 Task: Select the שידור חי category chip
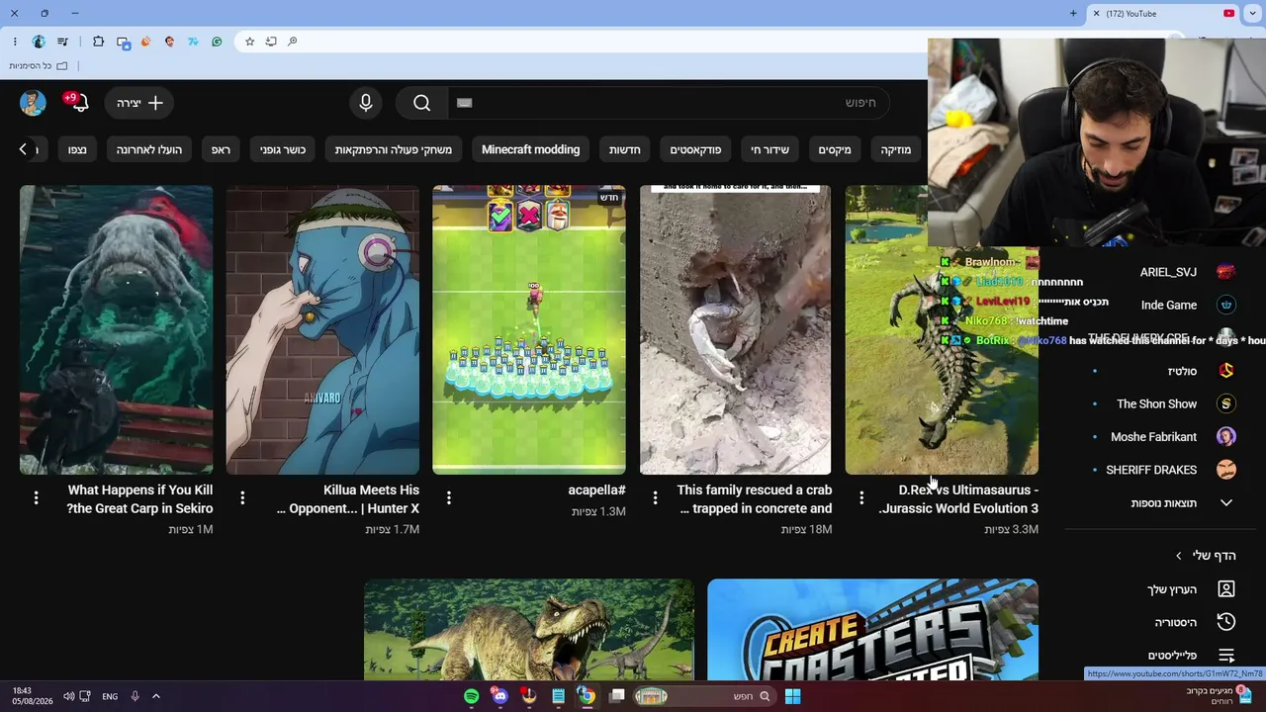click(x=769, y=149)
